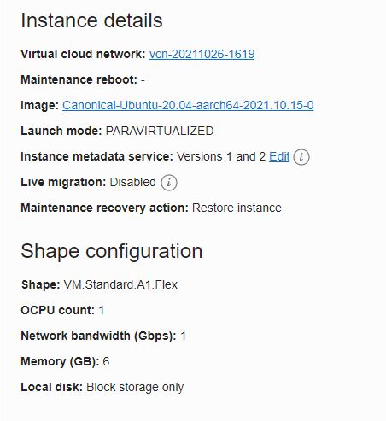The image size is (386, 421).
Task: Click info icon next to metadata service Edit
Action: click(x=301, y=157)
